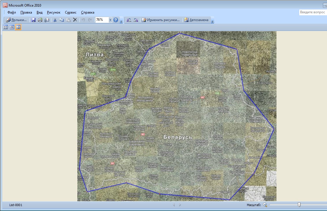Image resolution: width=327 pixels, height=211 pixels.
Task: Click the Copy icon in toolbar
Action: tap(61, 20)
